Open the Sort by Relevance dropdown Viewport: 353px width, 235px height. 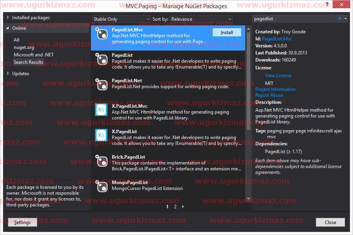click(x=201, y=19)
